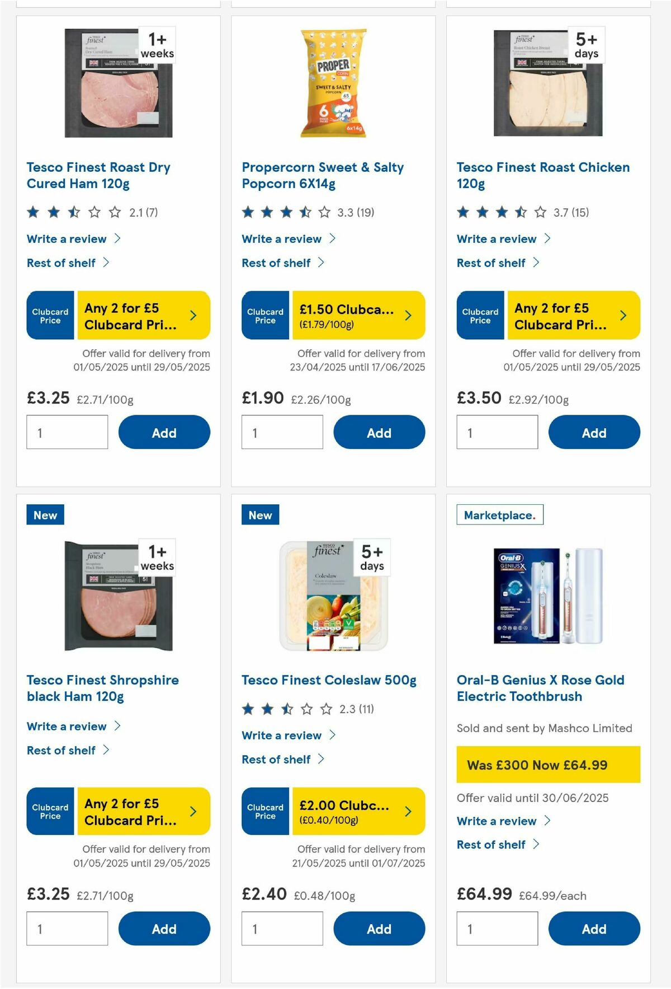Open the Tesco Finest Coleslaw 500g product page

329,680
